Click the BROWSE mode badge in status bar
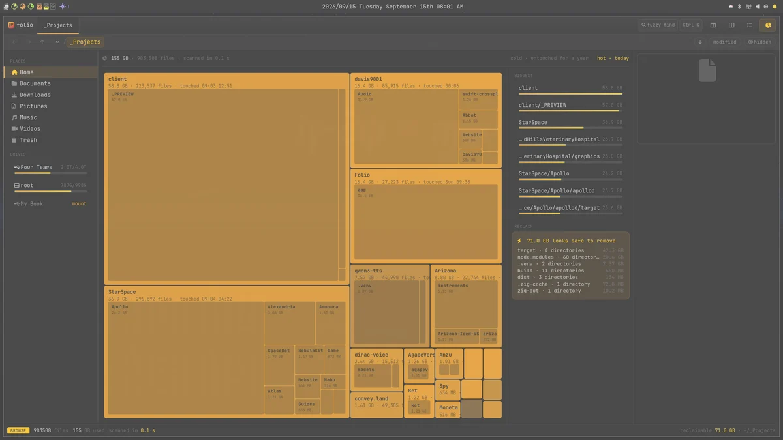This screenshot has height=440, width=783. tap(18, 430)
